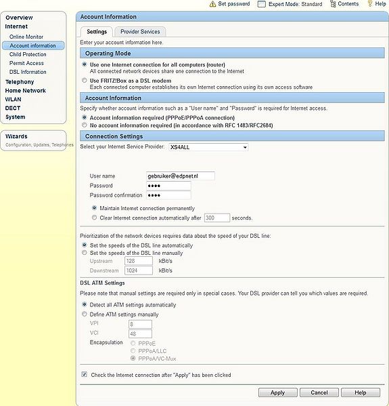Select No account information required option
The height and width of the screenshot is (406, 389).
point(85,125)
